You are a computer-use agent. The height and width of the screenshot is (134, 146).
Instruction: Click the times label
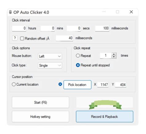click(124, 56)
